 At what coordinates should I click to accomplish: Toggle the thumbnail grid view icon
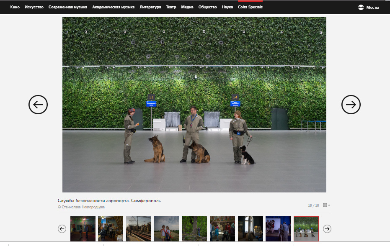tap(325, 205)
